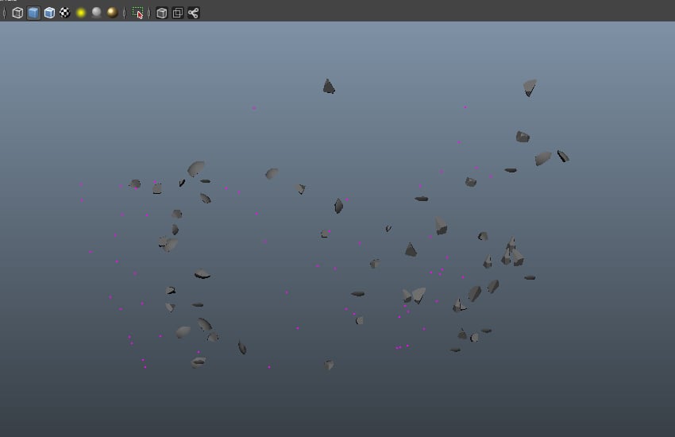Screen dimensions: 675x437
Task: Toggle Isolate Select dashed-box icon
Action: [137, 13]
